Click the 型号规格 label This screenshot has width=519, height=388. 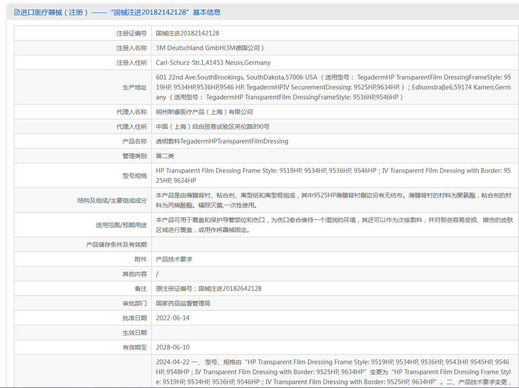click(135, 176)
